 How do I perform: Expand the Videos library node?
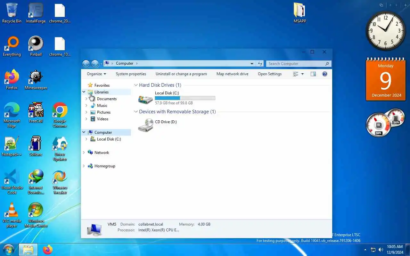pyautogui.click(x=86, y=119)
